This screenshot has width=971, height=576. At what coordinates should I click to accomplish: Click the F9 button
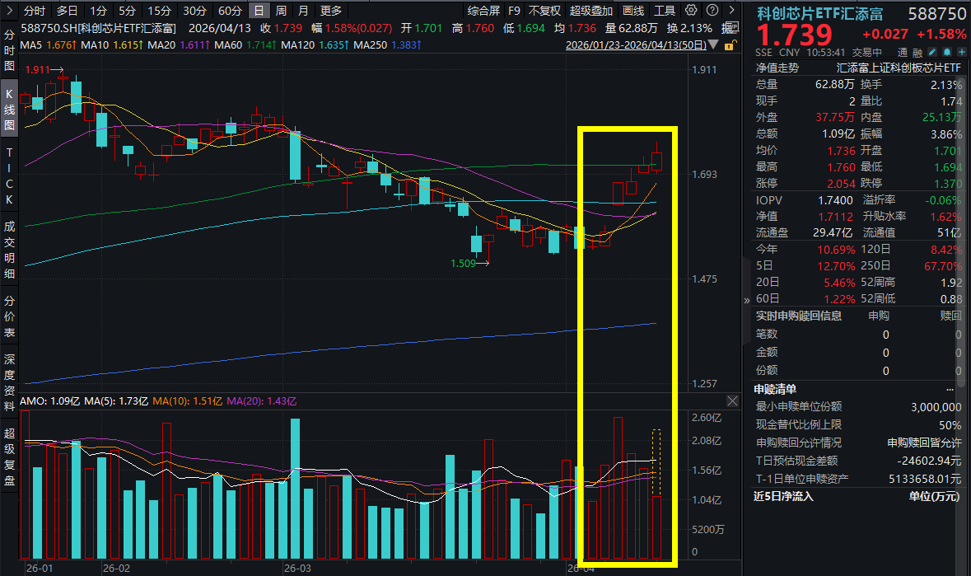515,11
